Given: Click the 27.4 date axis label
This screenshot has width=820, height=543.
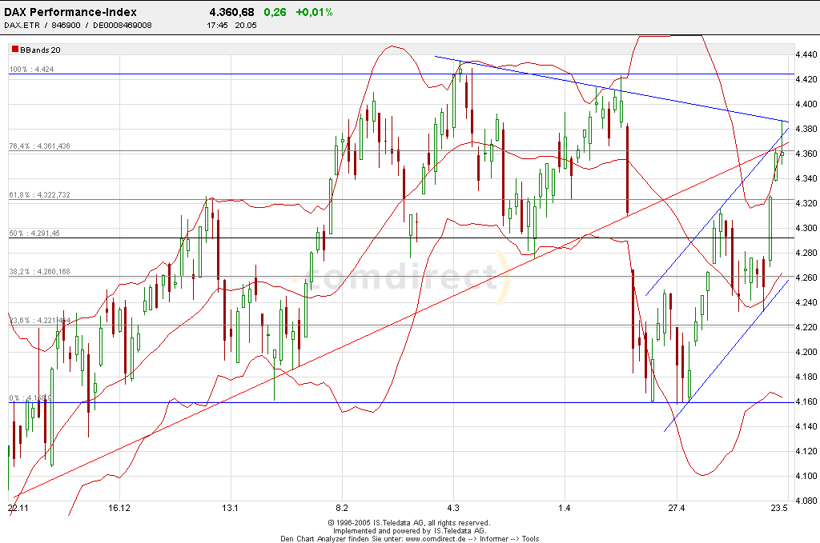Looking at the screenshot, I should tap(676, 508).
